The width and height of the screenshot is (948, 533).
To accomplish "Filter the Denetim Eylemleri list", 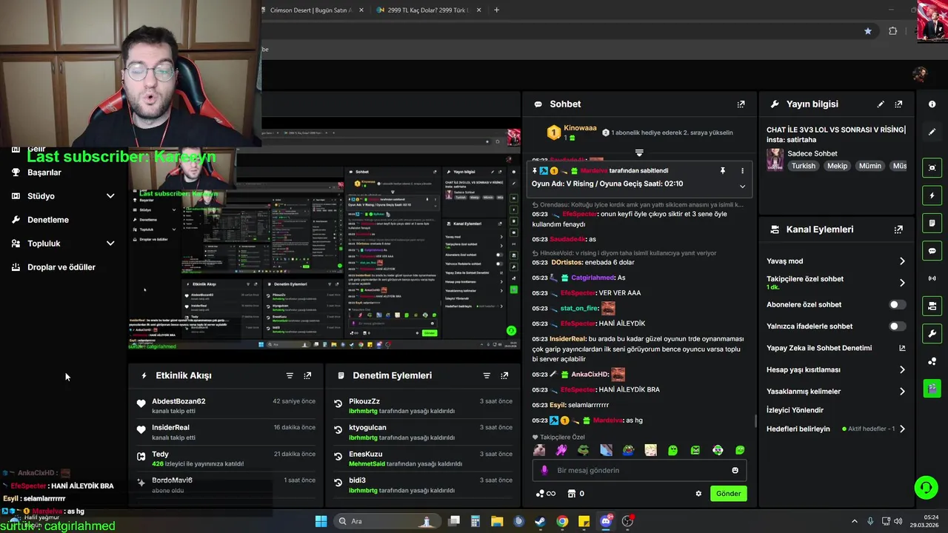I will (487, 376).
